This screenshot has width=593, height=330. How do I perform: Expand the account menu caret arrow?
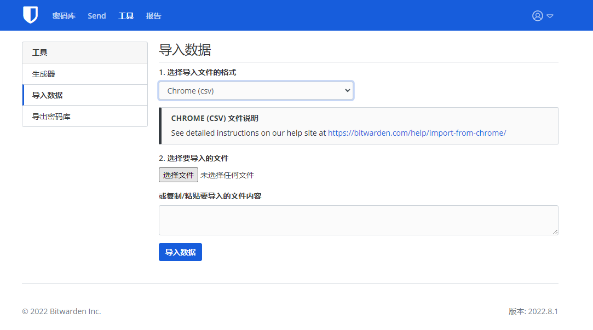tap(550, 16)
